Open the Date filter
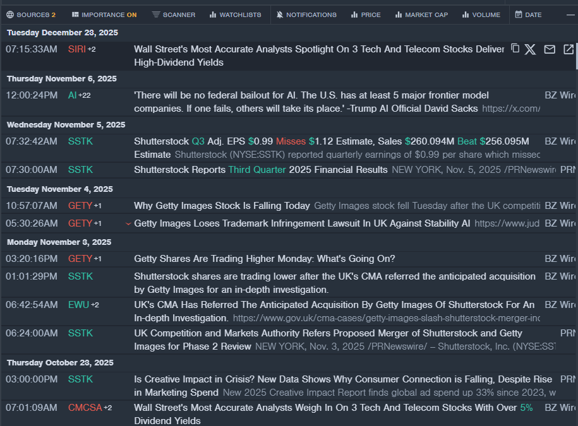This screenshot has height=426, width=578. point(528,15)
